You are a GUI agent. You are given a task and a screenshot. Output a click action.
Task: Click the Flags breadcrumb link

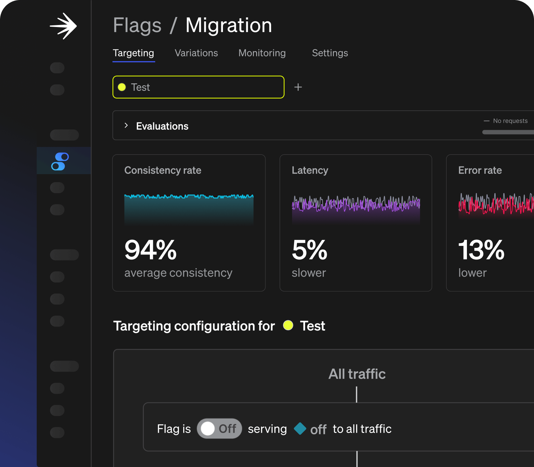tap(137, 25)
